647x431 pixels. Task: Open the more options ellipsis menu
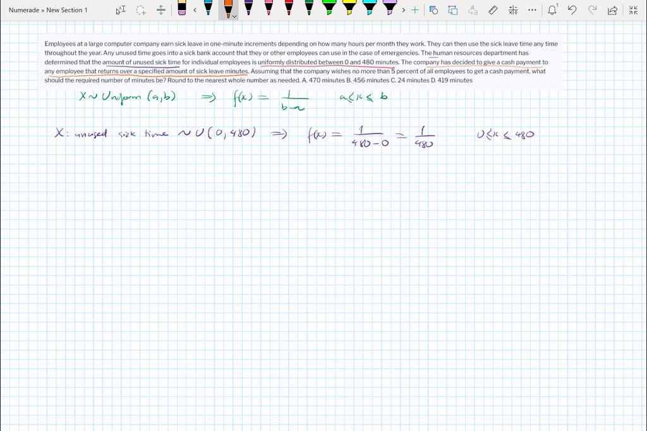(532, 10)
